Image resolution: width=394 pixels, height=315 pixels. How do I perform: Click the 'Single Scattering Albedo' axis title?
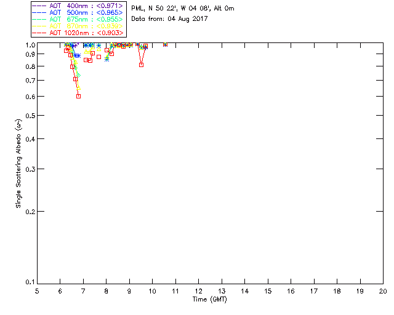pos(19,164)
